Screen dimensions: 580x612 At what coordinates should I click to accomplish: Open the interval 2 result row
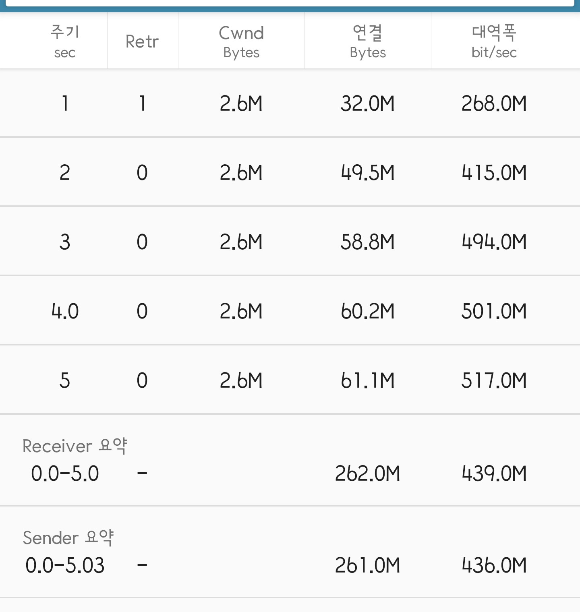pos(290,172)
